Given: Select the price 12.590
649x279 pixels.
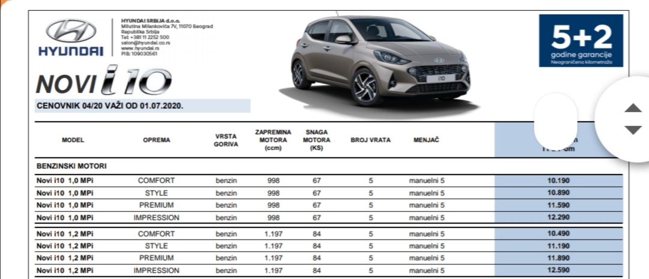Looking at the screenshot, I should (558, 271).
